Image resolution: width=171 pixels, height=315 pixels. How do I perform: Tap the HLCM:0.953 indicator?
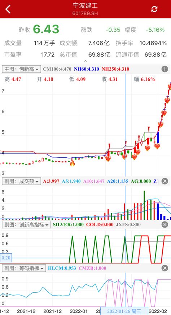[62, 268]
